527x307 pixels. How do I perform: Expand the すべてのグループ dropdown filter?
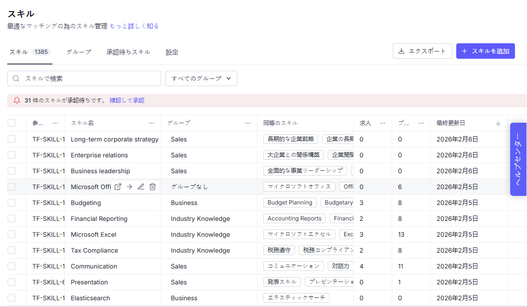pos(201,78)
